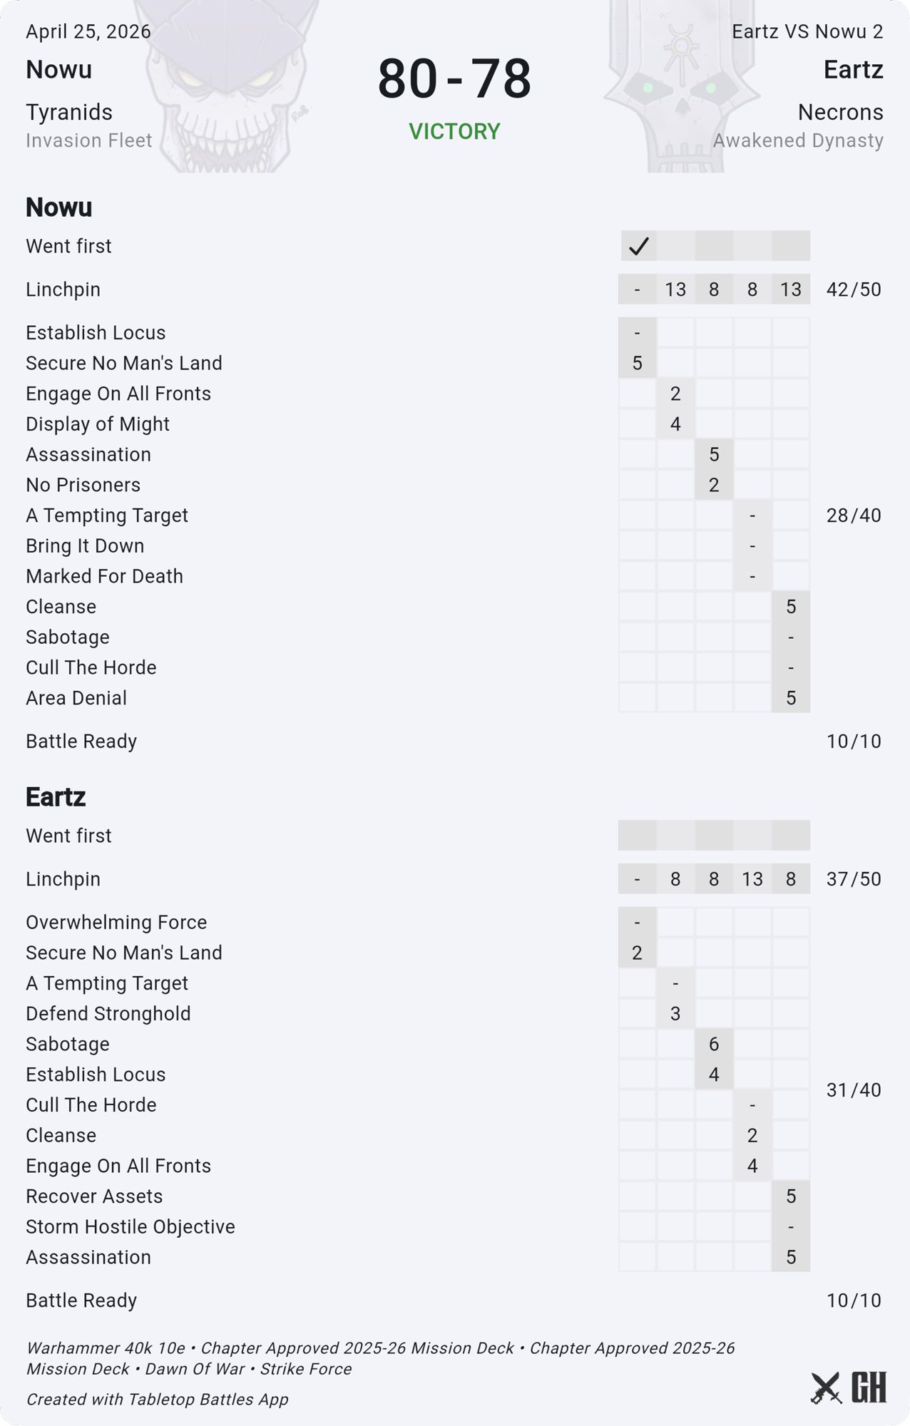This screenshot has height=1426, width=910.
Task: Toggle Eartz went-first box for round one
Action: click(638, 836)
